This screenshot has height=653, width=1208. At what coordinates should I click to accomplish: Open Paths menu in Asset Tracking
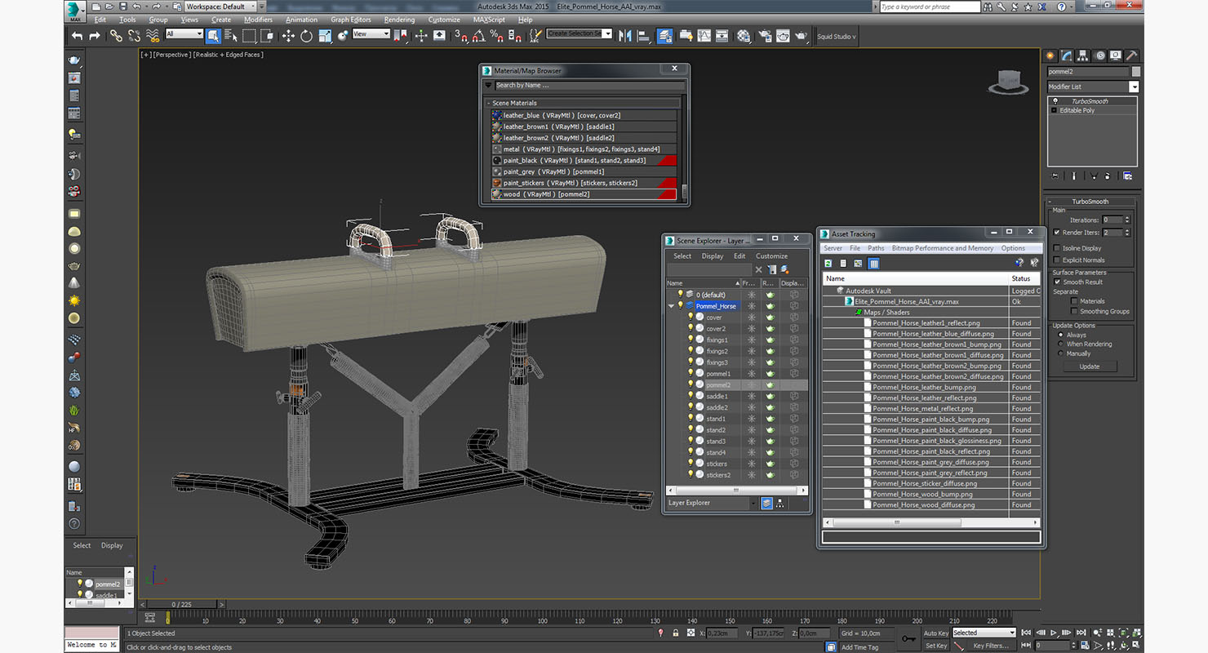876,248
